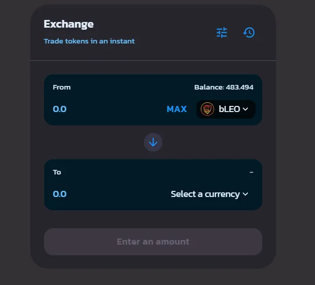Click the chevron beside Select a currency
315x285 pixels.
pyautogui.click(x=245, y=194)
